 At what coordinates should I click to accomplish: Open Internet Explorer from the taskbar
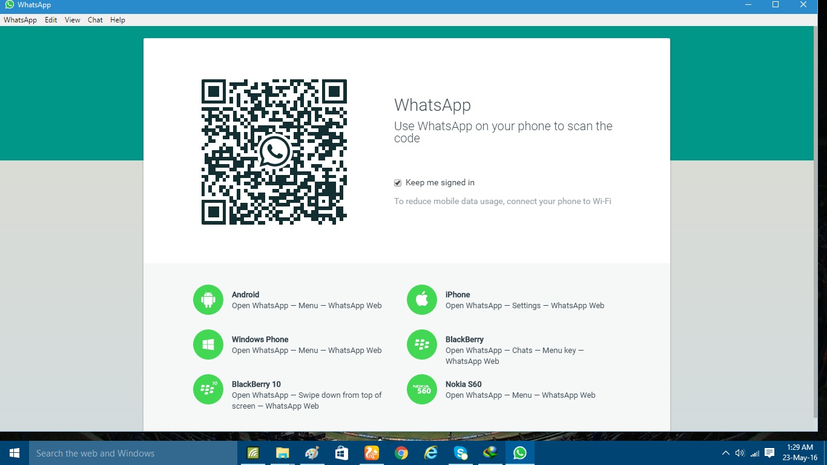pyautogui.click(x=430, y=453)
